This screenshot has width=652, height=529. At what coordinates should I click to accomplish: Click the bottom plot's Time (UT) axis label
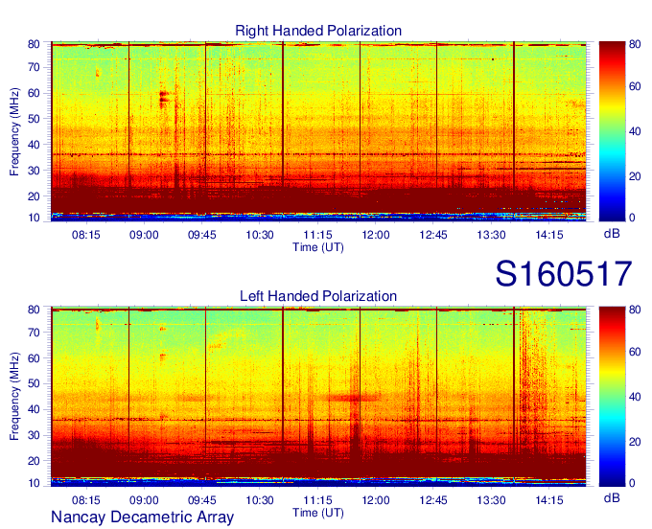tap(318, 513)
